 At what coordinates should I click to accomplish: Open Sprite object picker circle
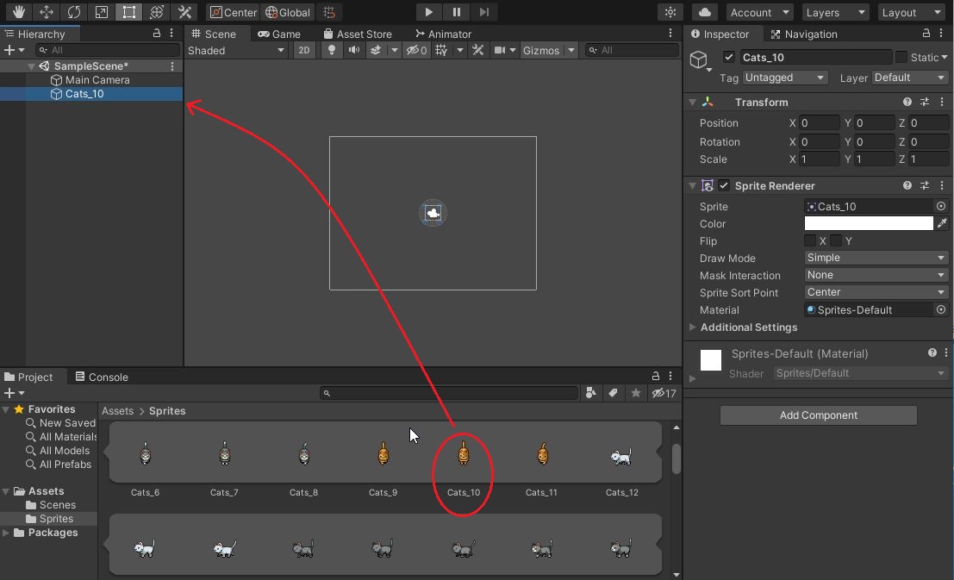click(x=941, y=206)
